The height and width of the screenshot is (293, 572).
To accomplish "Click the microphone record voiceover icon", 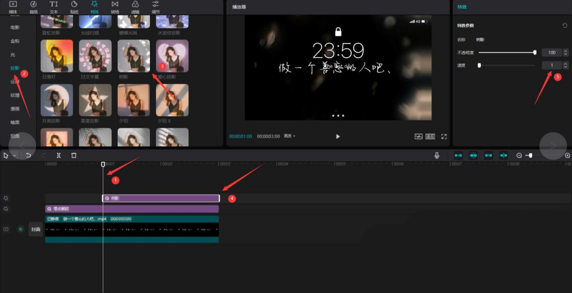I will coord(437,155).
